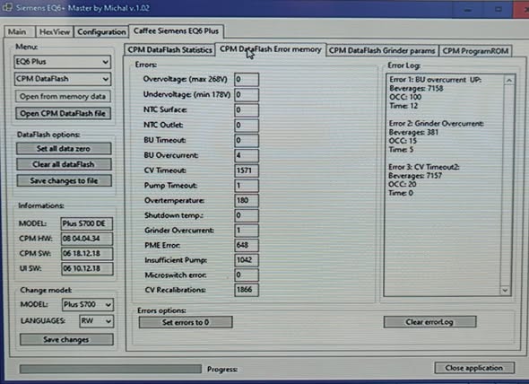Viewport: 529px width, 384px height.
Task: Switch to the HexView tab
Action: (55, 31)
